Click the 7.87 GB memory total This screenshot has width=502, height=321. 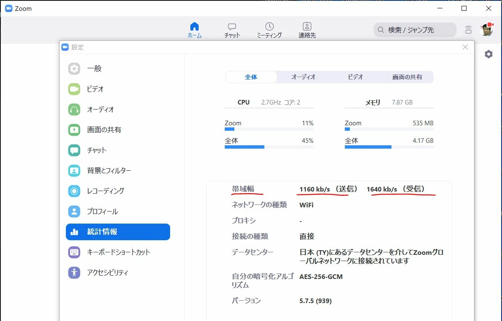402,102
